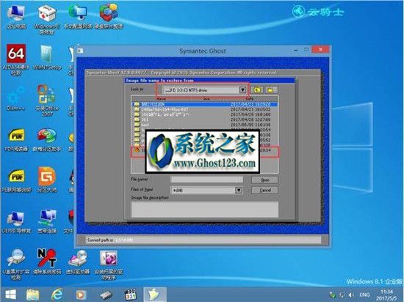Open Internet Explorer from the taskbar
This screenshot has height=302, width=404.
[57, 294]
